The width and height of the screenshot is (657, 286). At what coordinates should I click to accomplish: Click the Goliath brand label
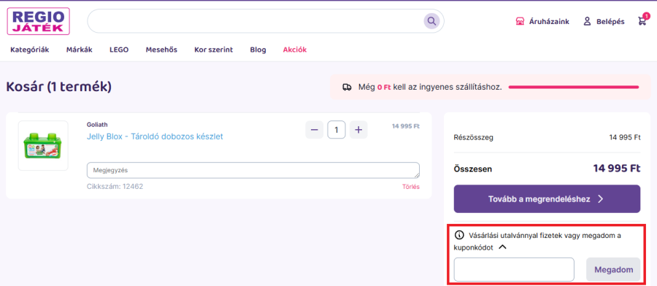(x=97, y=124)
